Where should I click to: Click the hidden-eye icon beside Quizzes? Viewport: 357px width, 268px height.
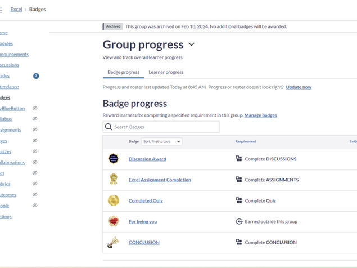tap(35, 151)
